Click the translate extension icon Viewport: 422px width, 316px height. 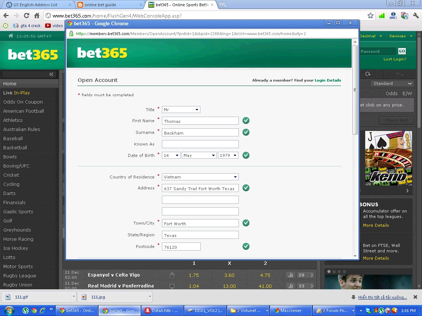pyautogui.click(x=404, y=16)
